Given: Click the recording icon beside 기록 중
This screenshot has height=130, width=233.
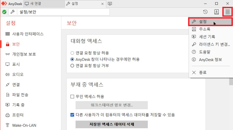Looking at the screenshot, I should coord(8,105).
